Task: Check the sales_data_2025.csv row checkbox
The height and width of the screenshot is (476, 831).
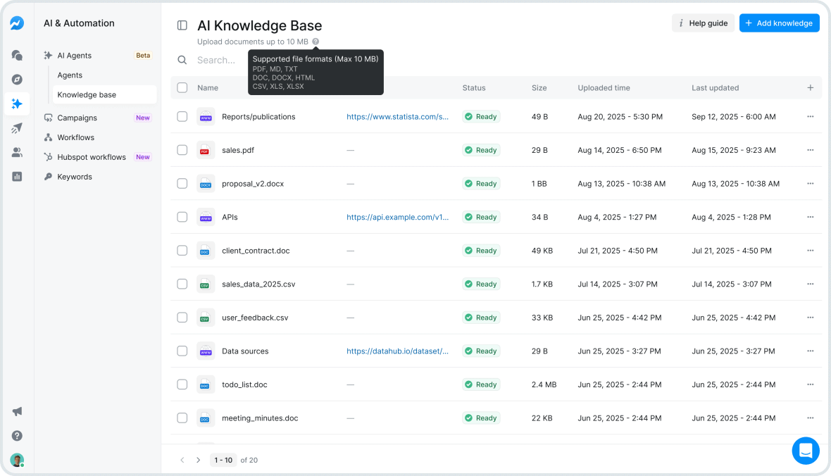Action: 182,284
